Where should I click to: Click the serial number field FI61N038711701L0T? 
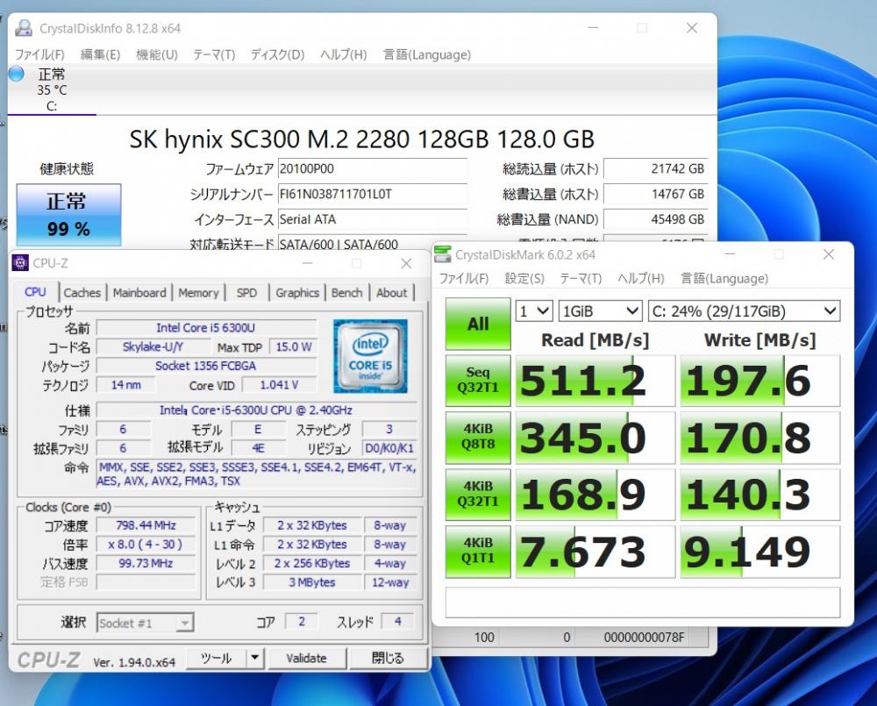click(x=373, y=194)
